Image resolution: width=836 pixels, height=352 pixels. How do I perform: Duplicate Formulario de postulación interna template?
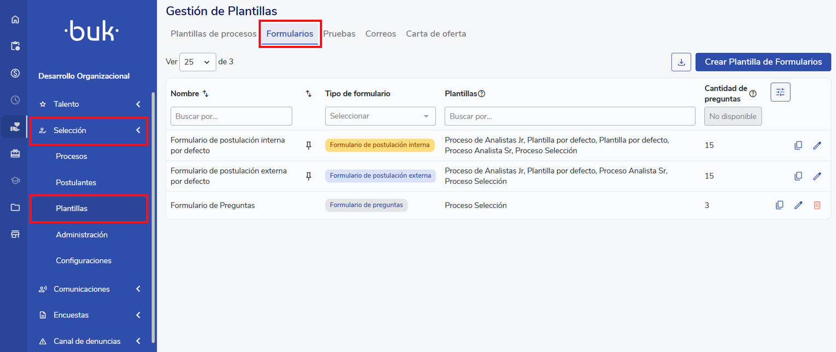pyautogui.click(x=798, y=146)
